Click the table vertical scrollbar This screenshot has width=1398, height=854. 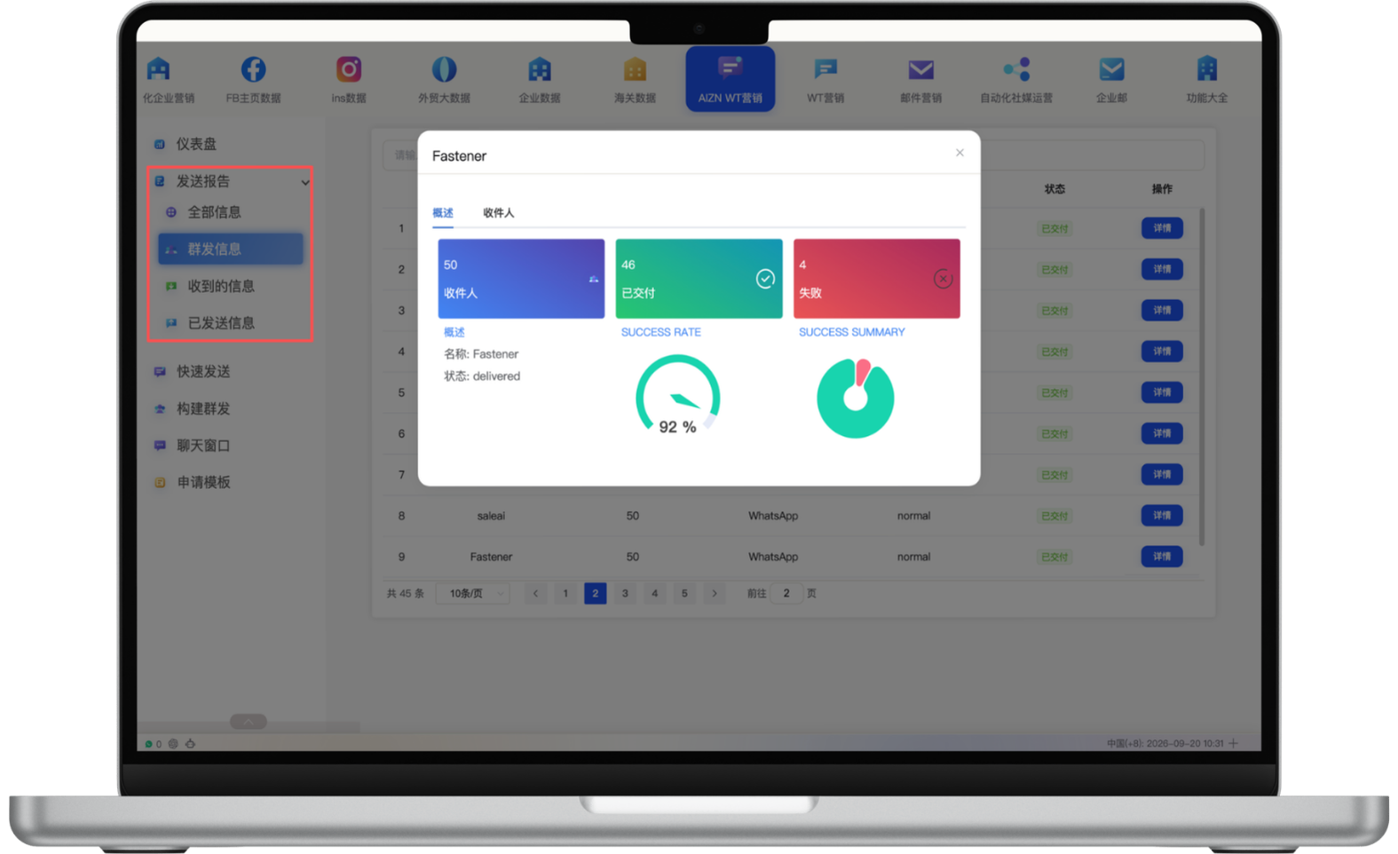click(1202, 377)
